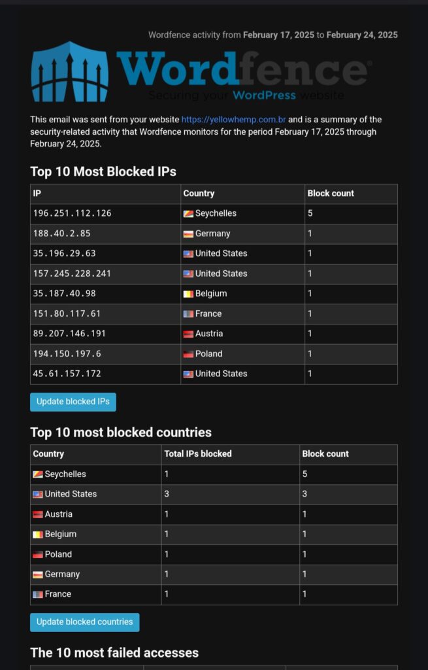Click the Austria flag in blocked IPs table
Screen dimensions: 428x670
click(188, 334)
